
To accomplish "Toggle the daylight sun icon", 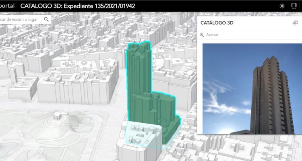I will coord(282,6).
